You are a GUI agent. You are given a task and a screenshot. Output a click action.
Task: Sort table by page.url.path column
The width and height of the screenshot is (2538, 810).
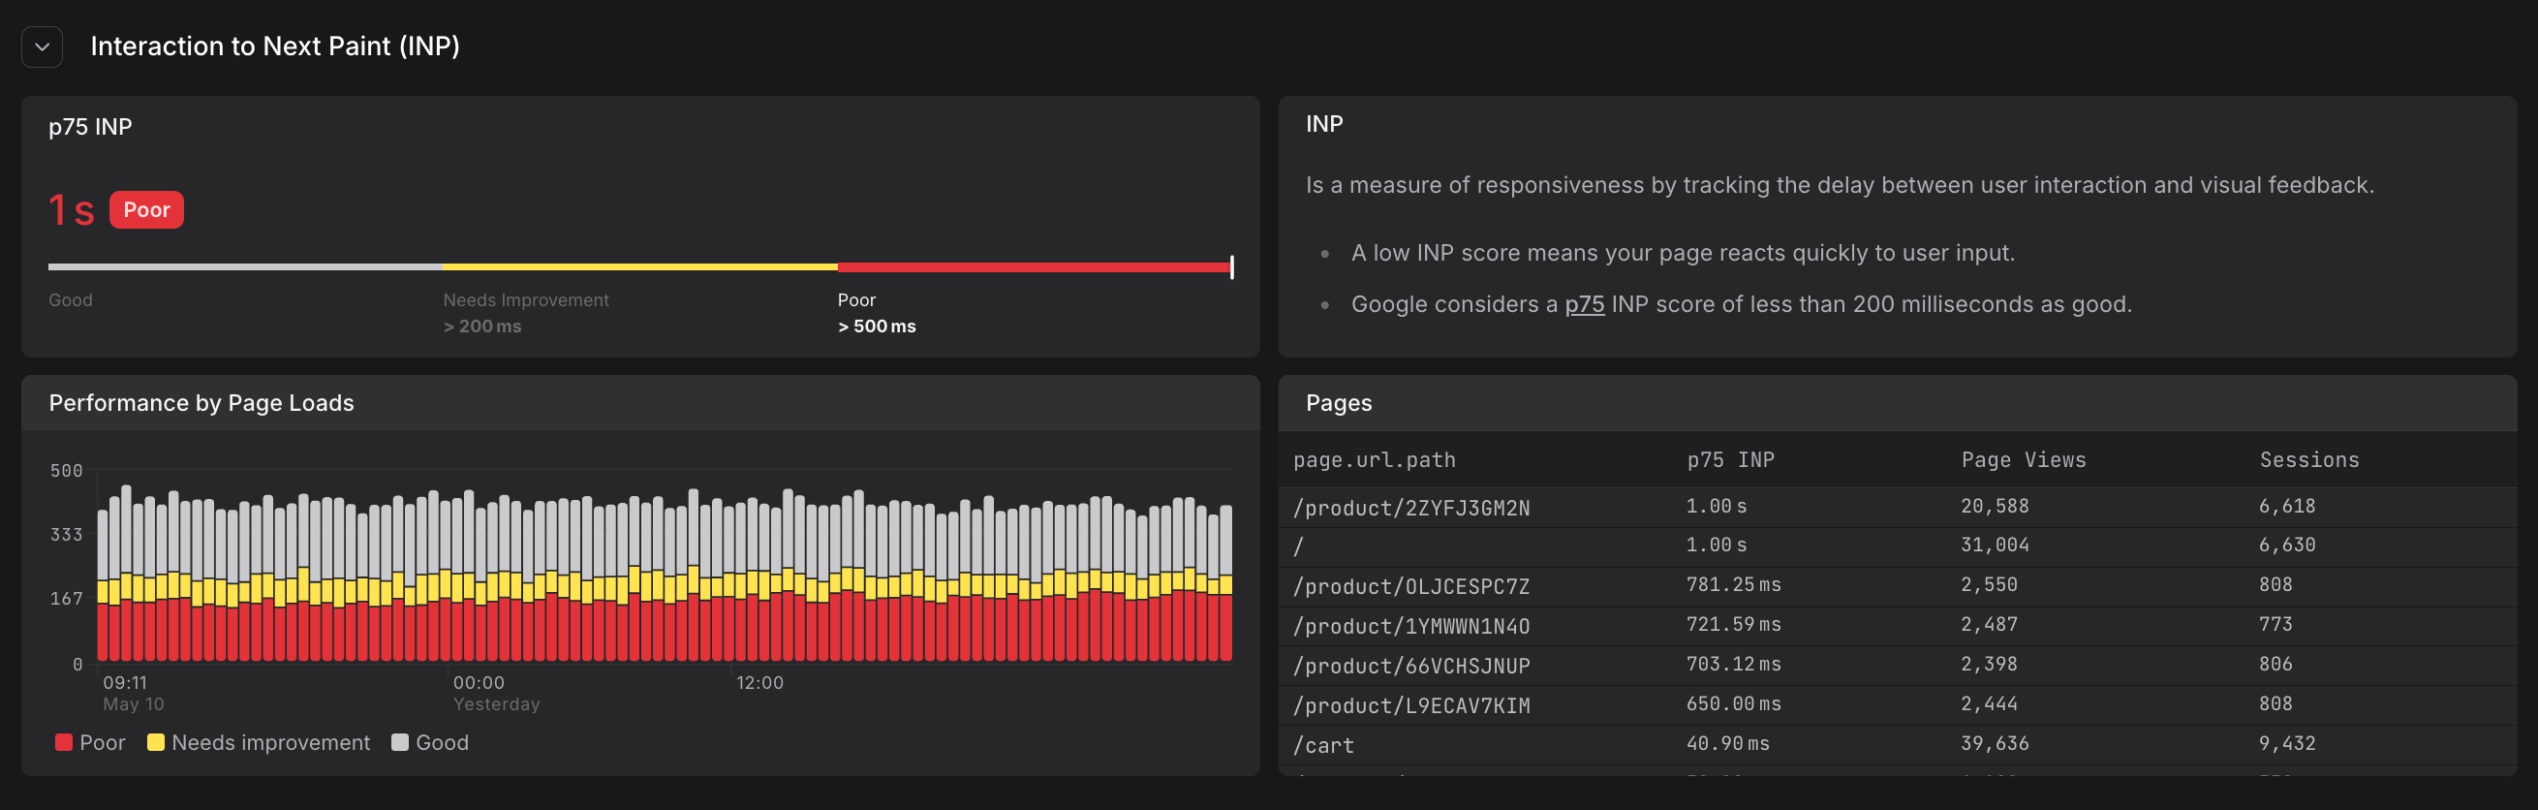pyautogui.click(x=1375, y=460)
